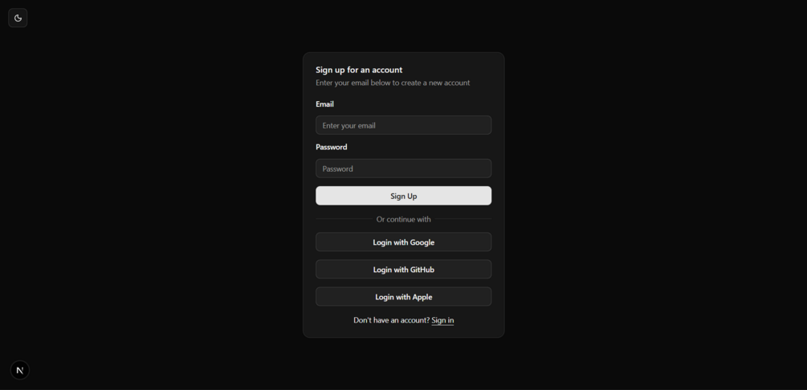Click the divider line right of 'Or continue with'
The image size is (807, 390).
[463, 219]
